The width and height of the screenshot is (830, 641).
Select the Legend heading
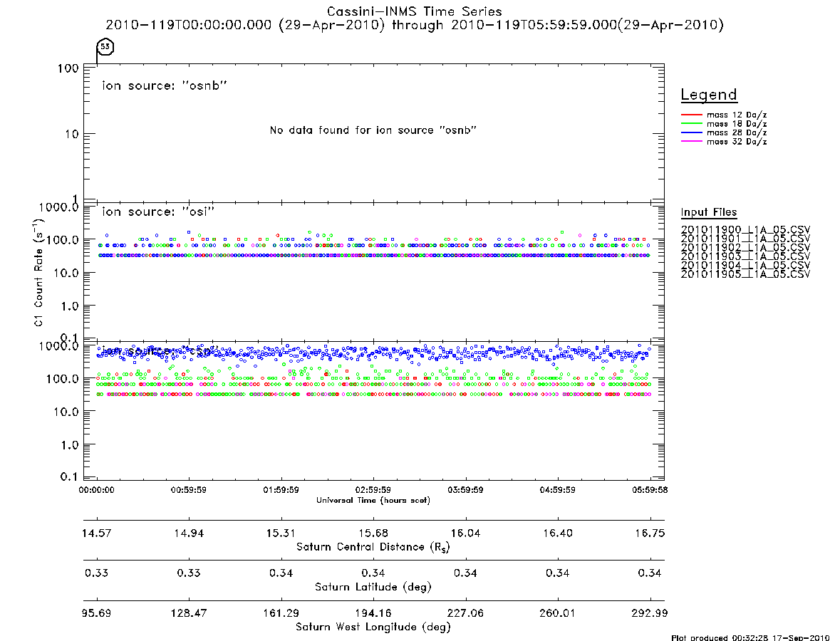click(x=709, y=95)
